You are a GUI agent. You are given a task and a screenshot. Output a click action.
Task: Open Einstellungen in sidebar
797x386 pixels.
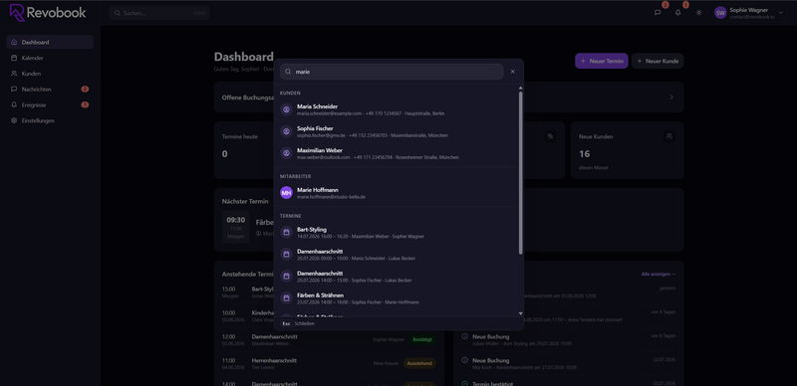click(50, 121)
